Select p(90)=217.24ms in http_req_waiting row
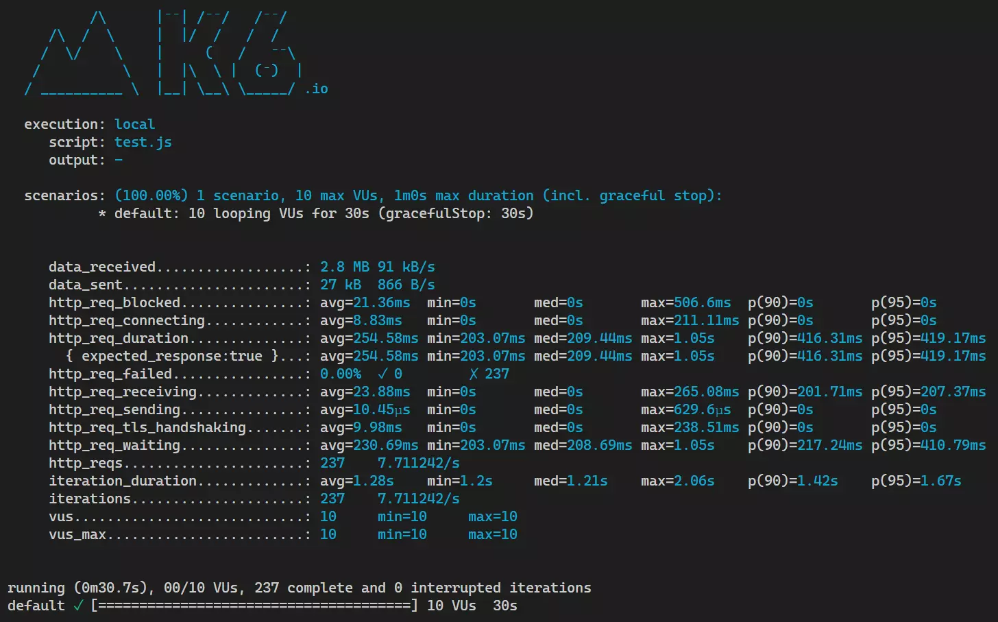This screenshot has width=998, height=622. tap(805, 445)
